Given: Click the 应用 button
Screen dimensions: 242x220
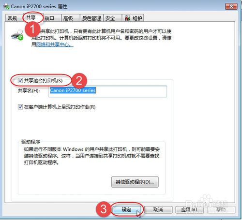Looking at the screenshot, I should tap(189, 209).
